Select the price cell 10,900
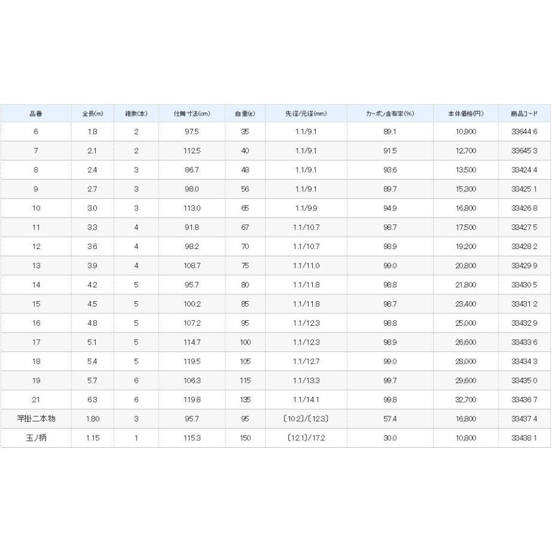 pos(466,132)
